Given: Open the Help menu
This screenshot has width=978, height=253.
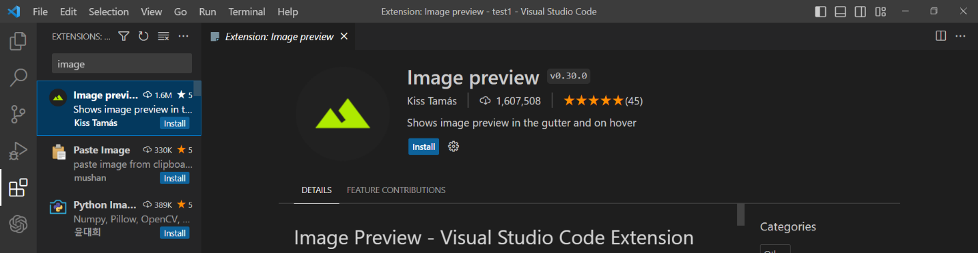Looking at the screenshot, I should (x=288, y=12).
